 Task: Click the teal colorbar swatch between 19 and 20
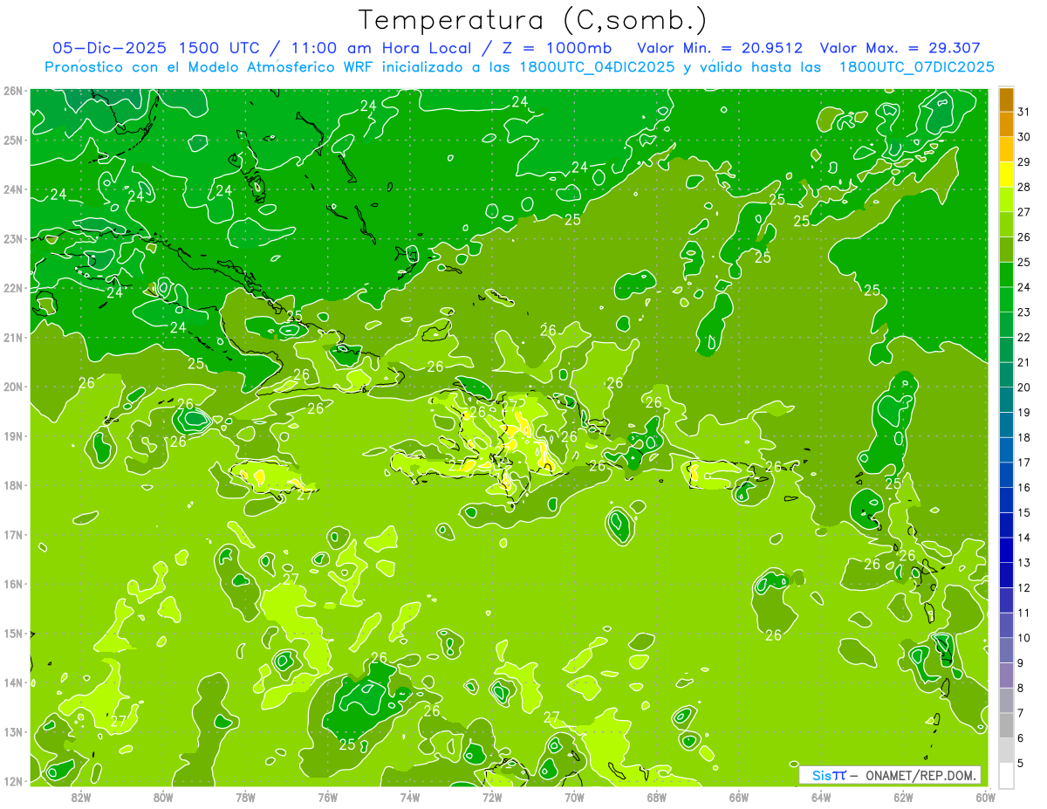pos(1006,400)
